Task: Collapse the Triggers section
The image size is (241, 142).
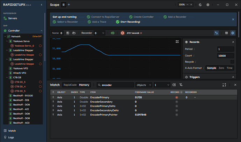Action: pos(233,77)
